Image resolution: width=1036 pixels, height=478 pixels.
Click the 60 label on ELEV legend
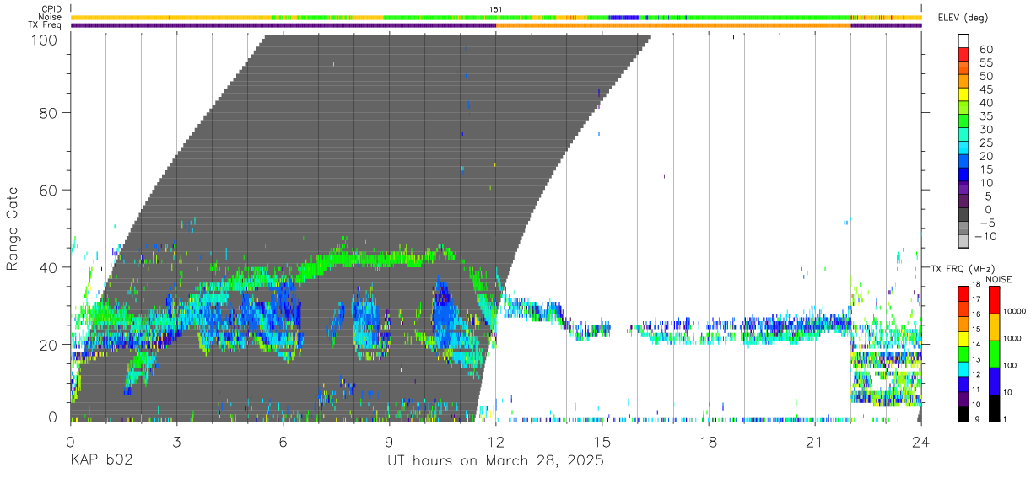tap(986, 50)
